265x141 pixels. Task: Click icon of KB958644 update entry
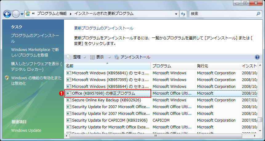[69, 87]
